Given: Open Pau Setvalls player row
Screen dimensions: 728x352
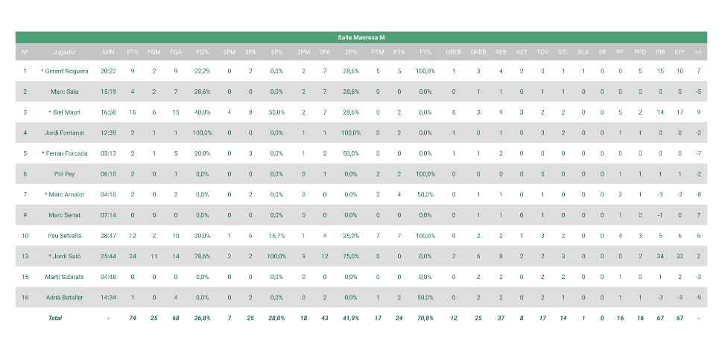Looking at the screenshot, I should [65, 236].
